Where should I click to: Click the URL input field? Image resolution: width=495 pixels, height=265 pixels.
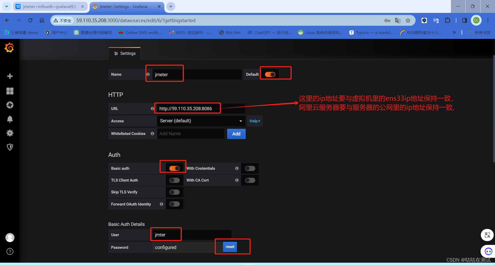click(x=201, y=109)
